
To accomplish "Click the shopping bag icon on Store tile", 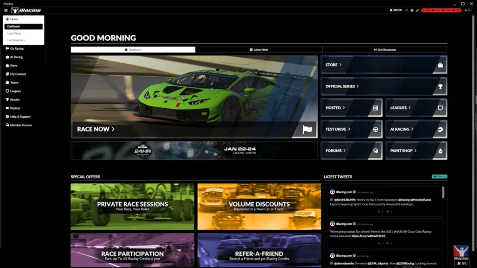I will click(x=440, y=65).
